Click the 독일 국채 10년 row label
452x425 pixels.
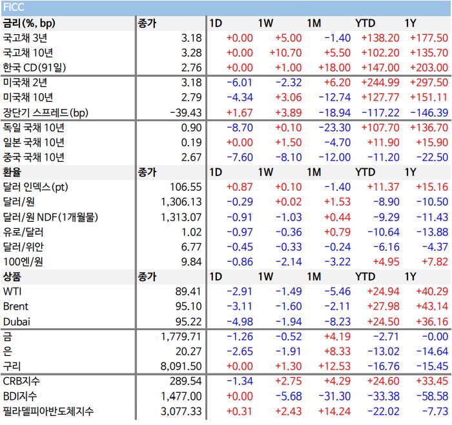(34, 128)
